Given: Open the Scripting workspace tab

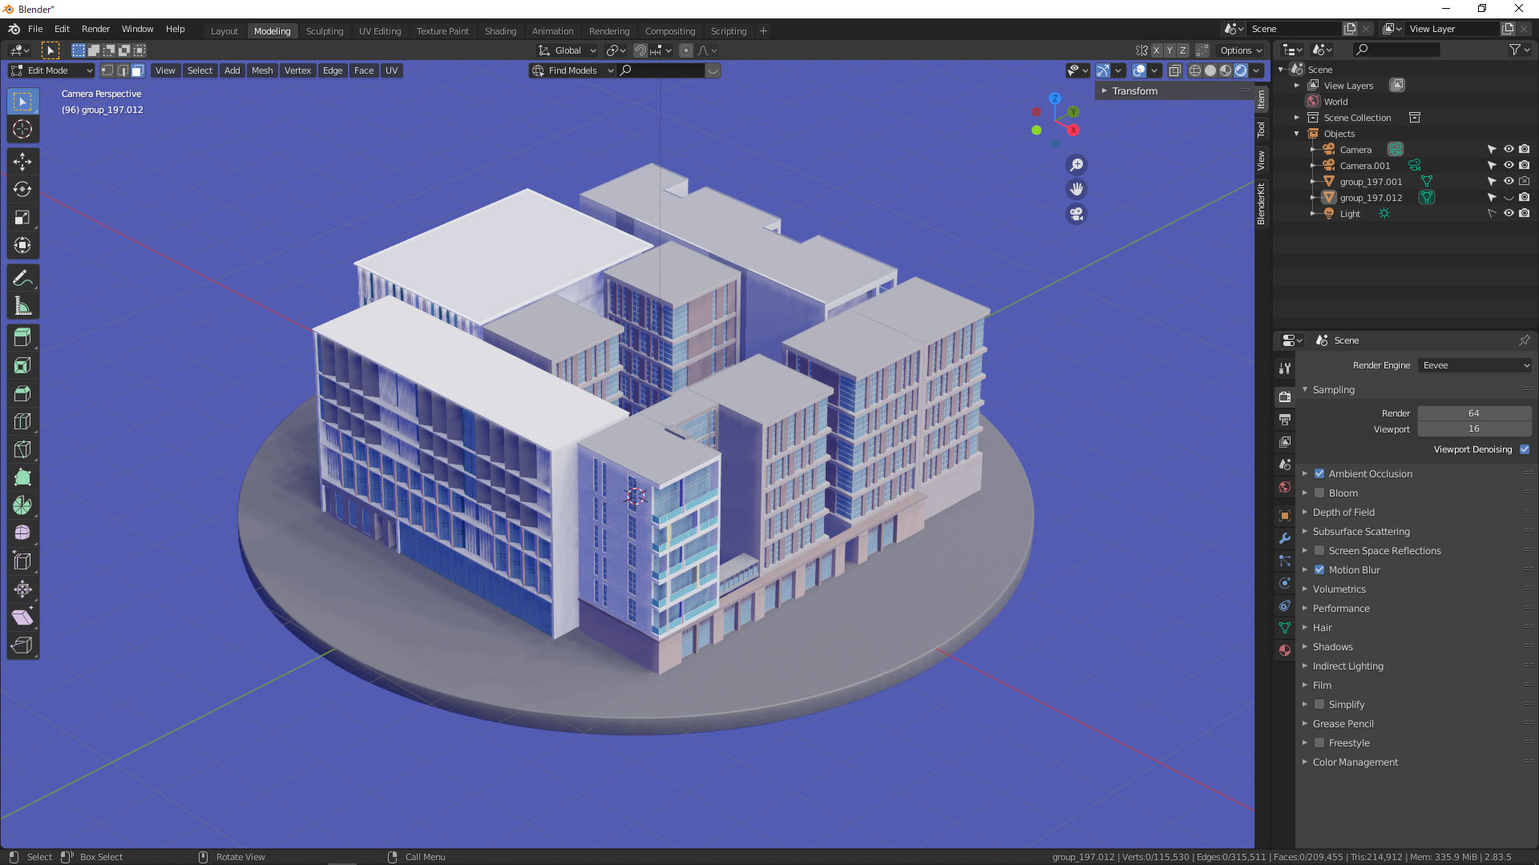Looking at the screenshot, I should pos(730,30).
